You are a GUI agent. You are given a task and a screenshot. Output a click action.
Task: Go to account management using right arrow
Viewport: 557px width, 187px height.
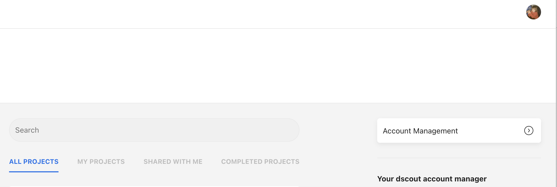(x=529, y=131)
